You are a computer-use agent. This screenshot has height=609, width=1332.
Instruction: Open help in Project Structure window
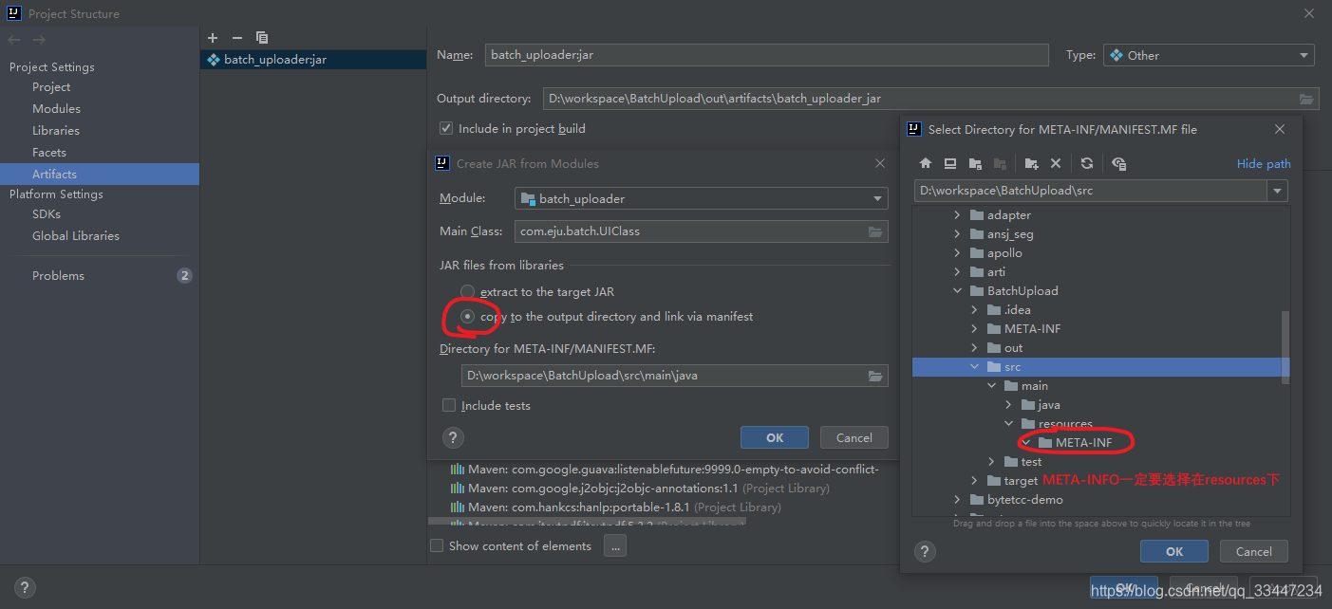pyautogui.click(x=25, y=587)
